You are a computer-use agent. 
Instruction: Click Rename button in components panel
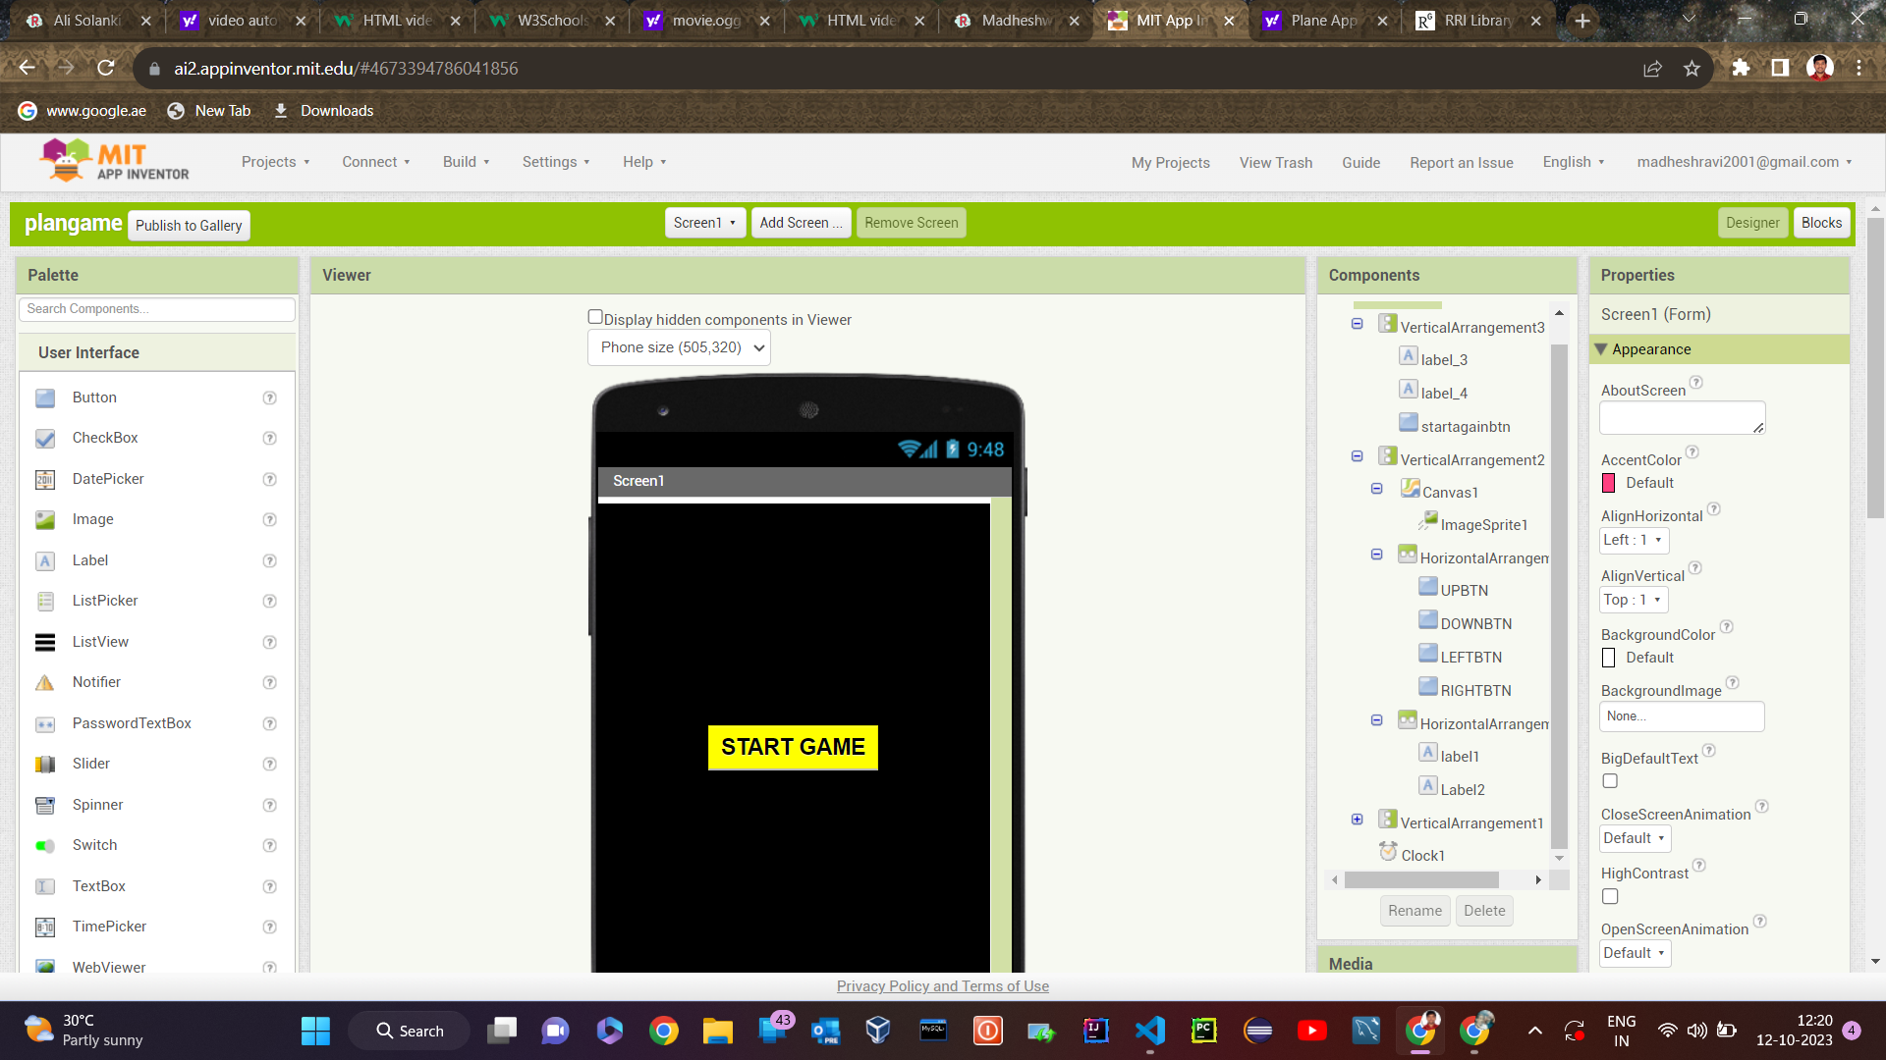1414,910
